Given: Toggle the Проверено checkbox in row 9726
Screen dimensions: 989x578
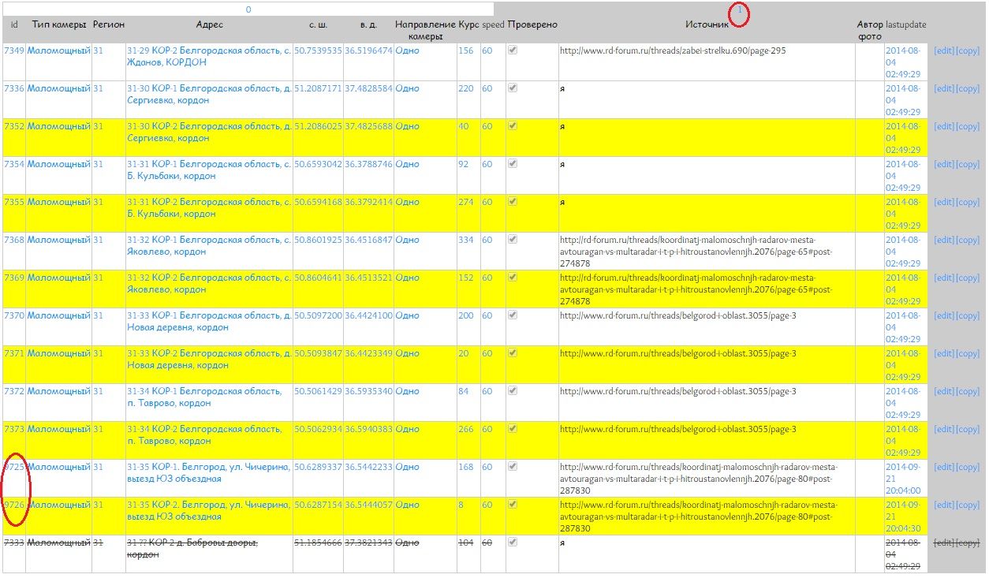Looking at the screenshot, I should [x=513, y=504].
